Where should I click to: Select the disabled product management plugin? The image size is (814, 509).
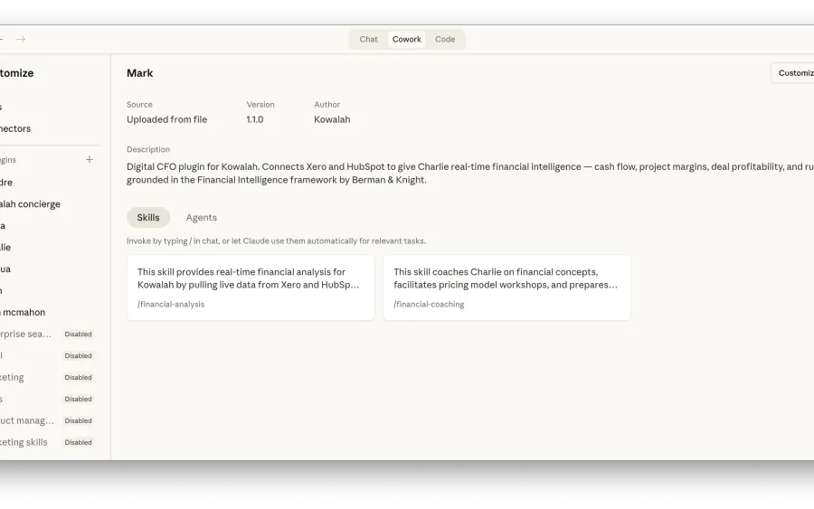(x=27, y=420)
